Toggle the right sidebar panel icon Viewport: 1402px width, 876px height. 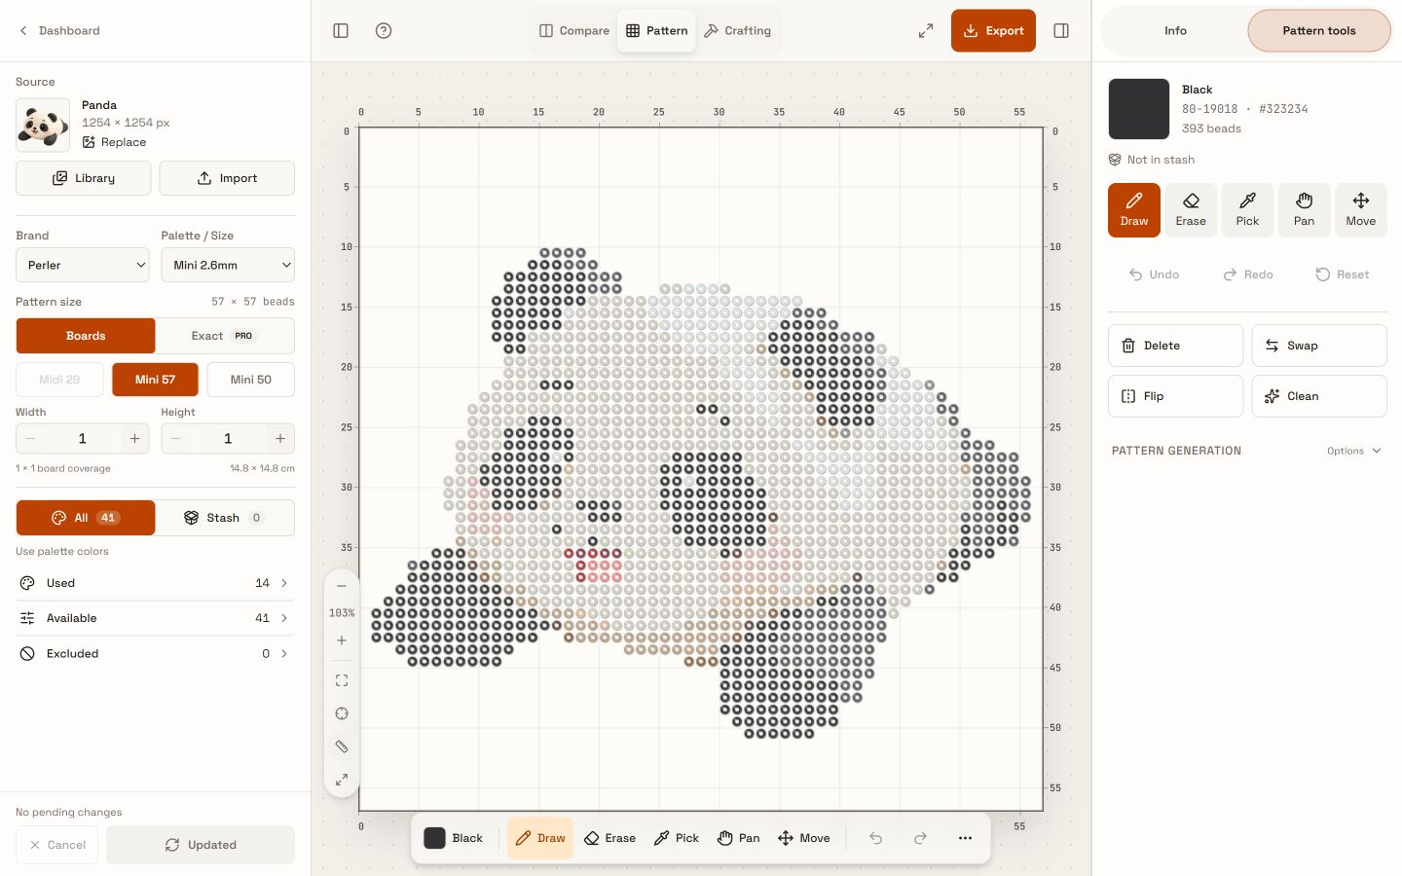(1061, 31)
